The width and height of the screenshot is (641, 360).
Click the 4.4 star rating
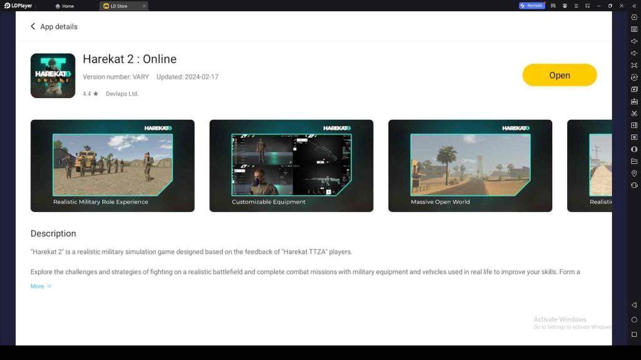tap(90, 94)
